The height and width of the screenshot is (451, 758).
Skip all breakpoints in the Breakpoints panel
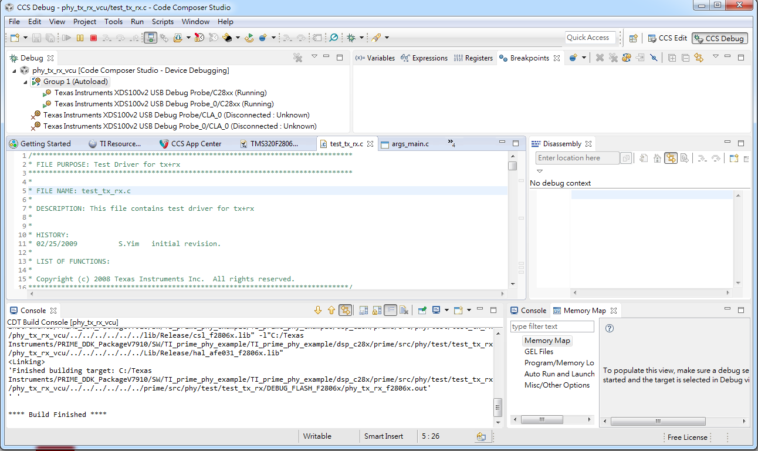point(654,58)
